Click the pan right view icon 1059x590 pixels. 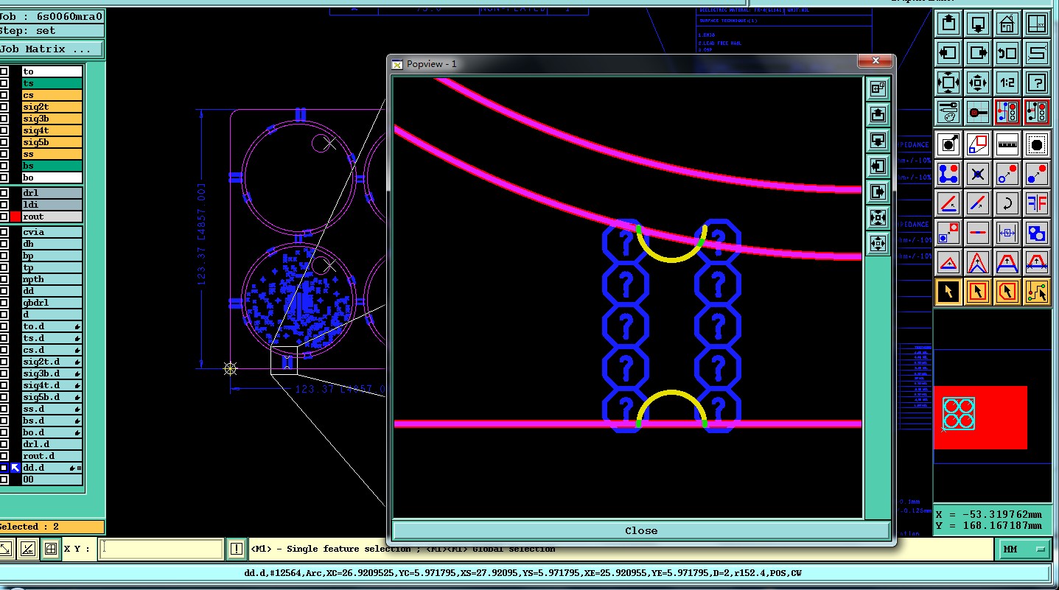click(978, 53)
